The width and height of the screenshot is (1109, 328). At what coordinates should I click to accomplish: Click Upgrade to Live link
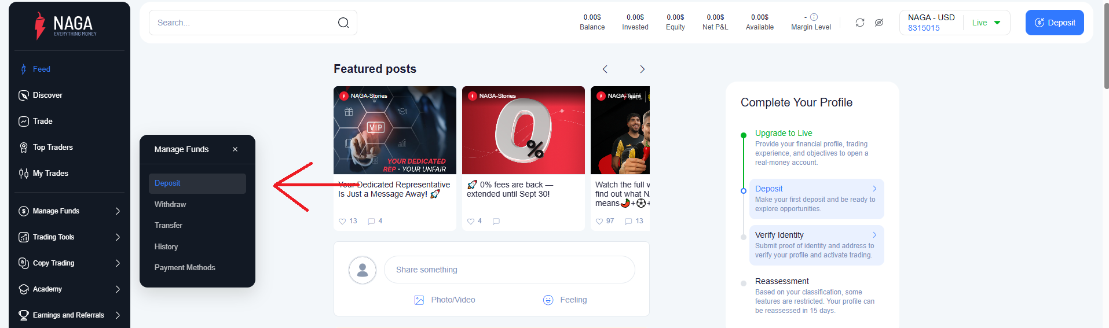click(x=784, y=133)
